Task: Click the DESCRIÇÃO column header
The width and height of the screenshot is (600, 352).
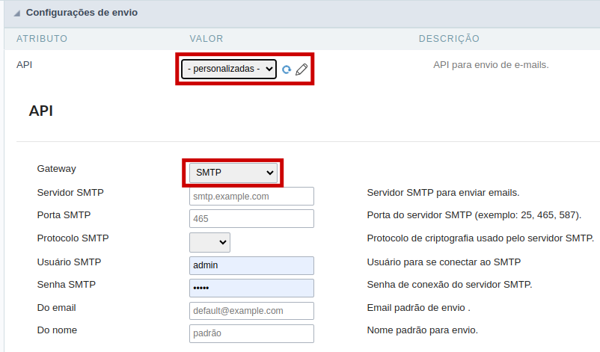Action: 449,38
